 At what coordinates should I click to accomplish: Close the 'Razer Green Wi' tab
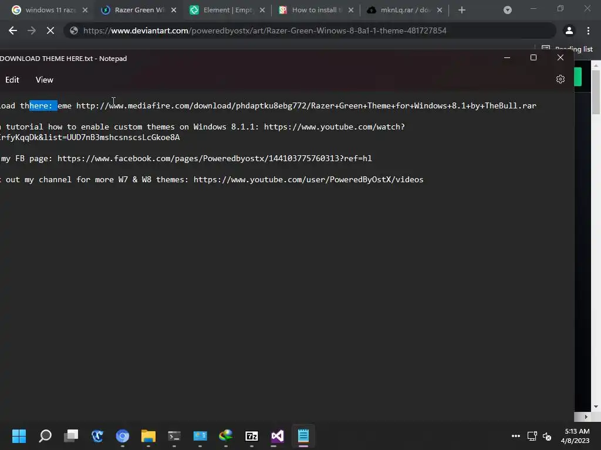(x=174, y=10)
